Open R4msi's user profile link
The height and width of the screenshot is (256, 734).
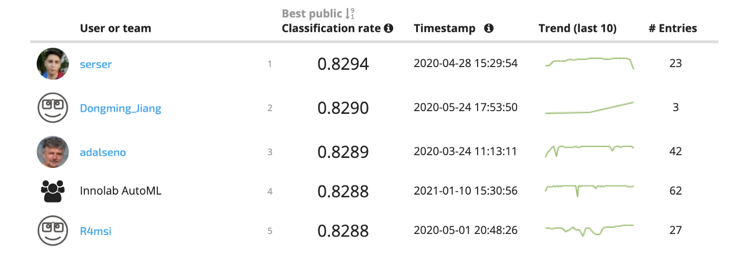95,231
